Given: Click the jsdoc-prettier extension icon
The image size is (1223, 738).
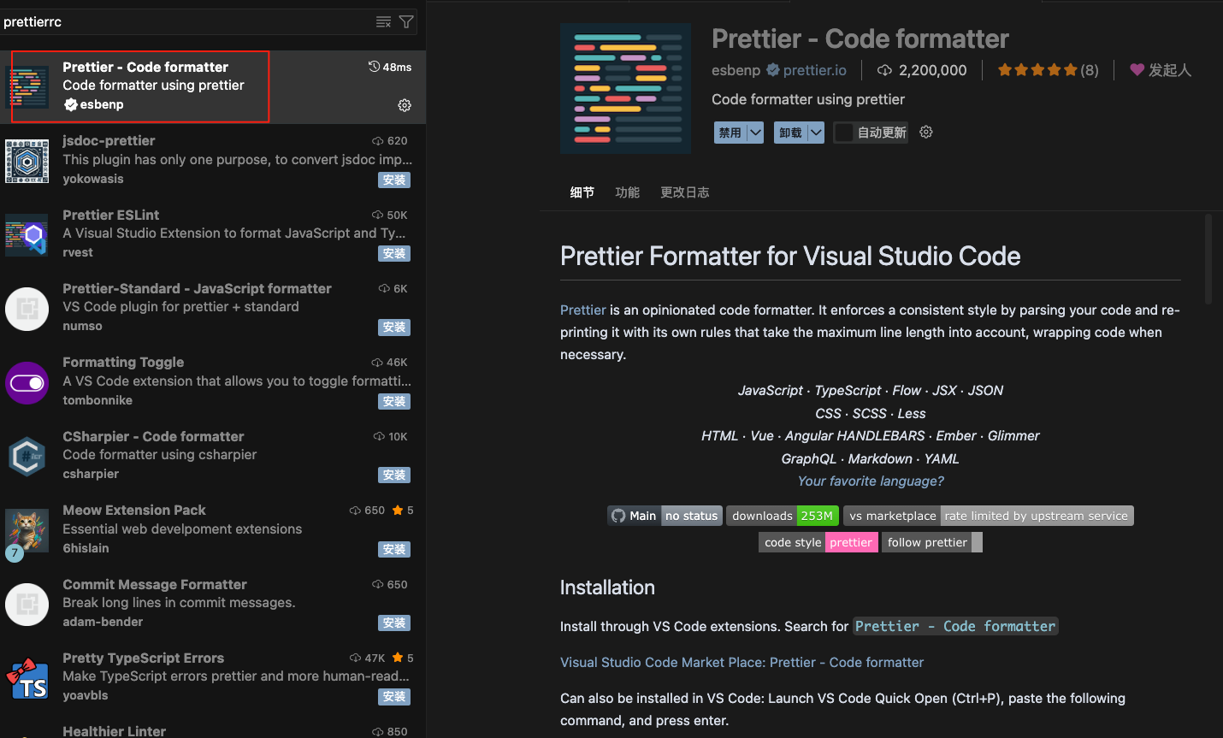Looking at the screenshot, I should [x=27, y=161].
